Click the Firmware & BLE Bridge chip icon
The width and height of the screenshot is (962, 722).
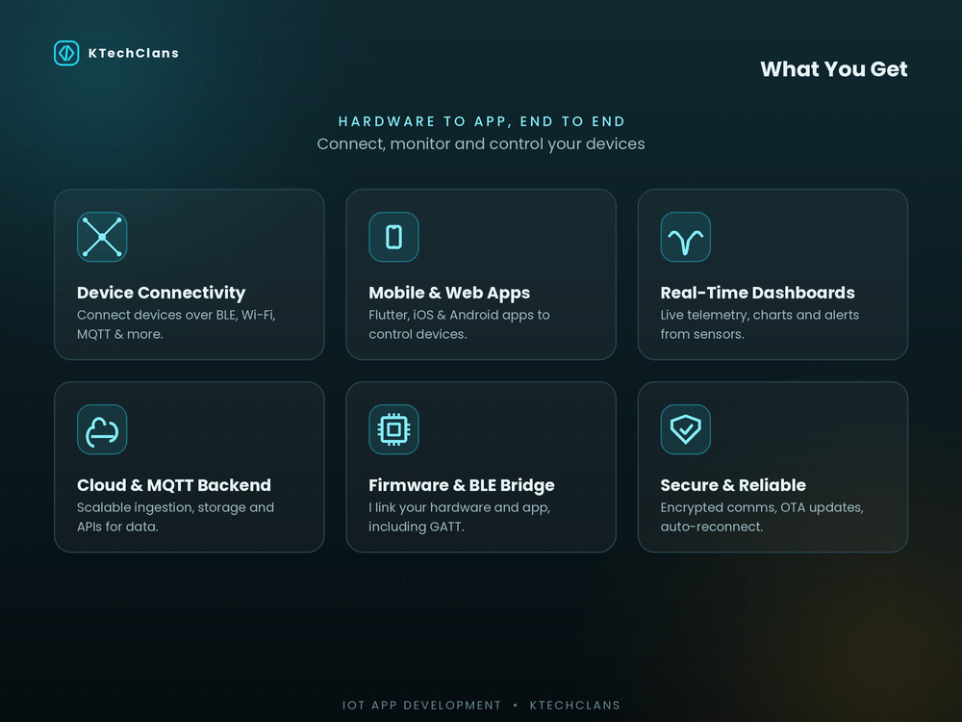393,429
